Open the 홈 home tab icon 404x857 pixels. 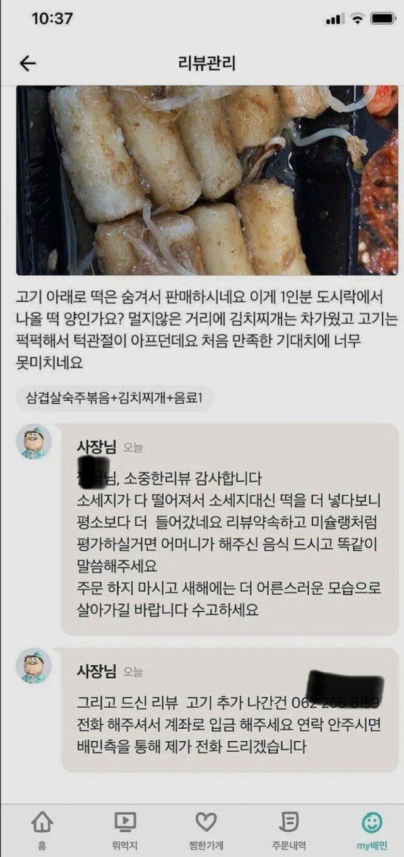click(x=42, y=822)
